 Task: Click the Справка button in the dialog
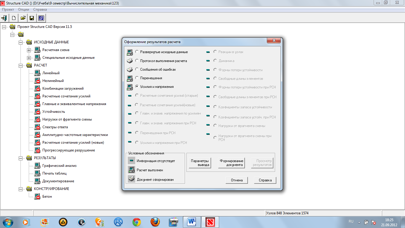[x=265, y=180]
